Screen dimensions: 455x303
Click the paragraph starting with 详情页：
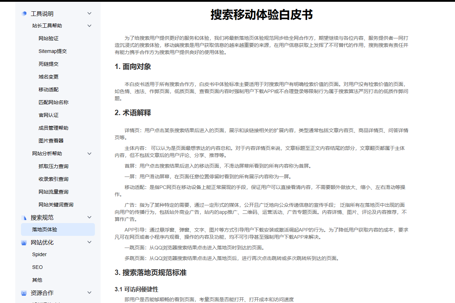click(262, 134)
